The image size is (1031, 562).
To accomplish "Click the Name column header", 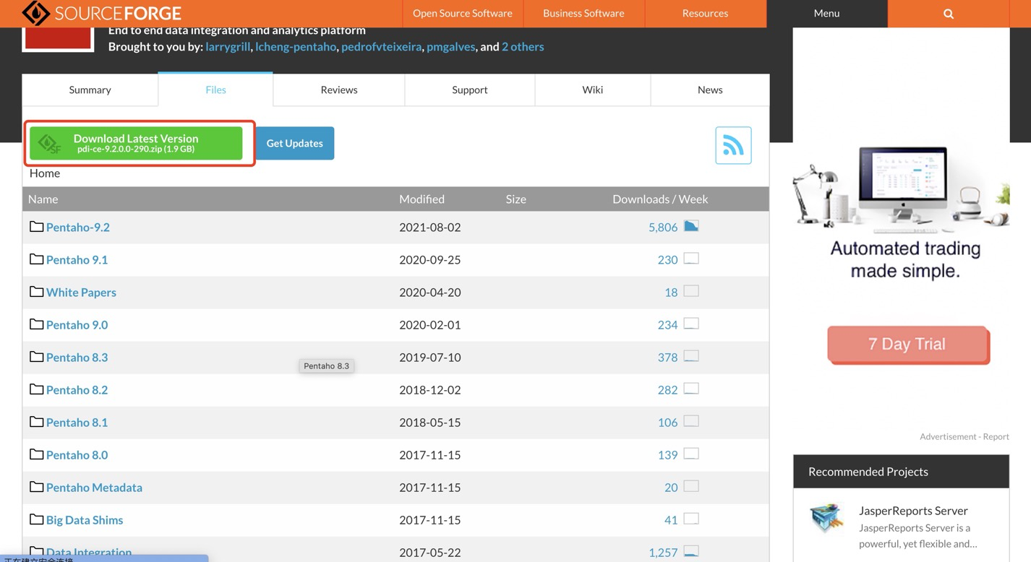I will (43, 199).
